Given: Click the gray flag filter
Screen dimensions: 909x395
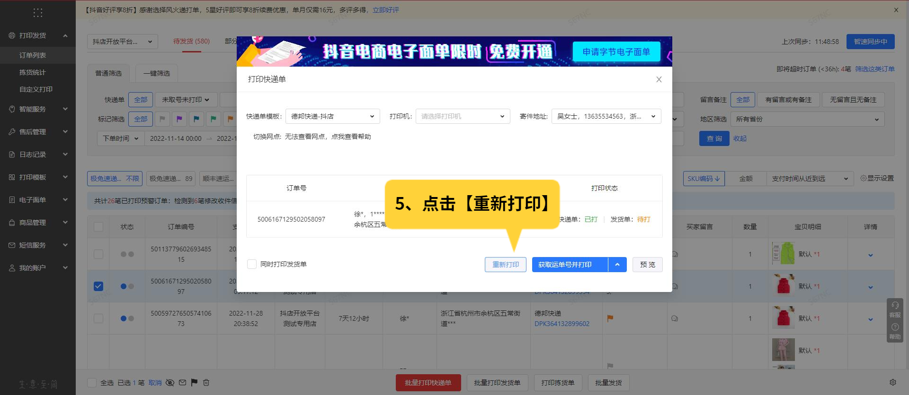Looking at the screenshot, I should pyautogui.click(x=162, y=119).
